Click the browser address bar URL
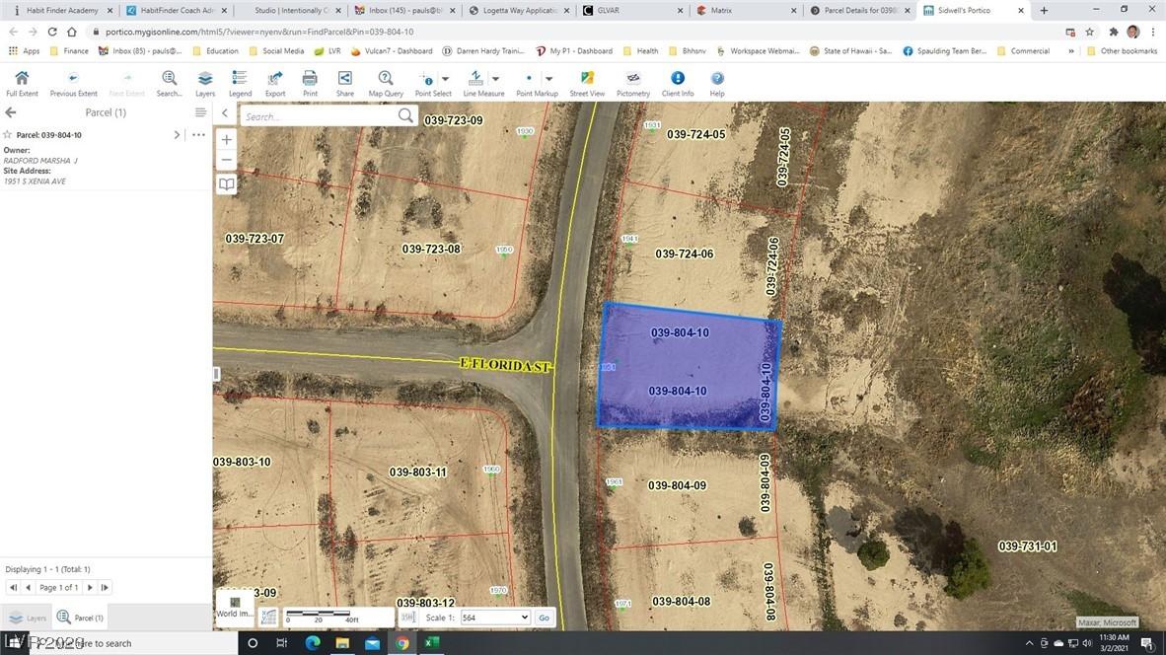This screenshot has width=1166, height=655. 259,32
